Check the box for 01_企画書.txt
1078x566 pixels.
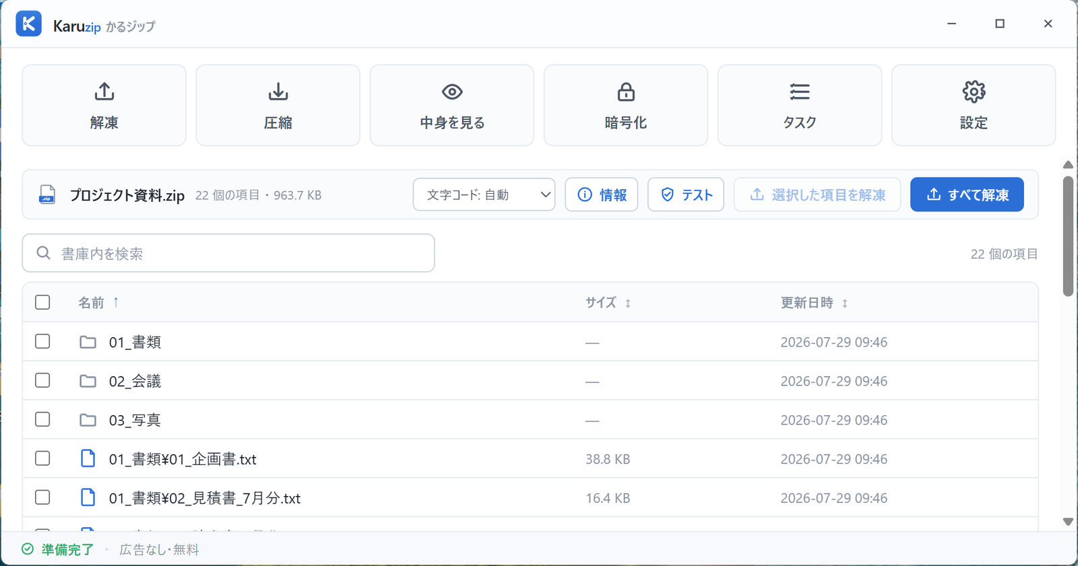tap(42, 458)
